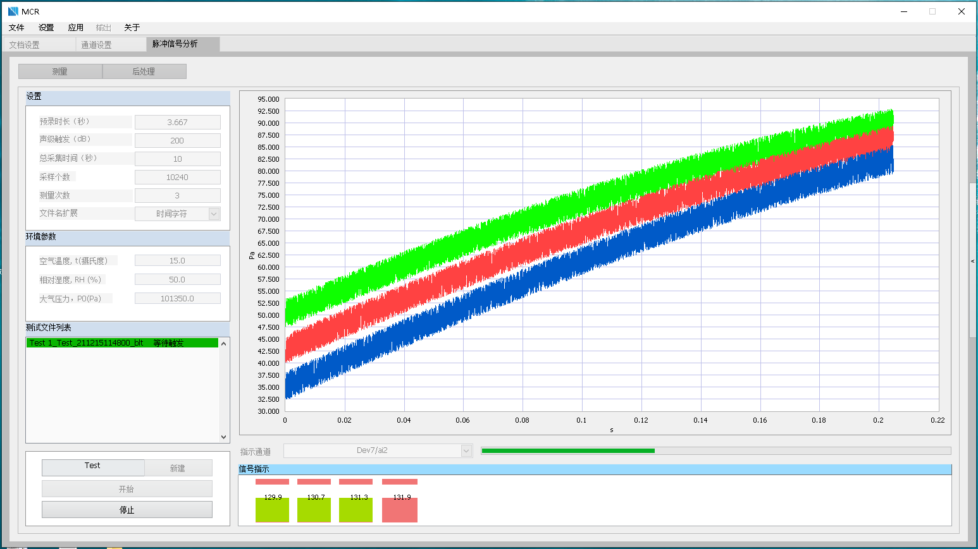The image size is (978, 549).
Task: Open the 设置 menu
Action: pos(46,28)
